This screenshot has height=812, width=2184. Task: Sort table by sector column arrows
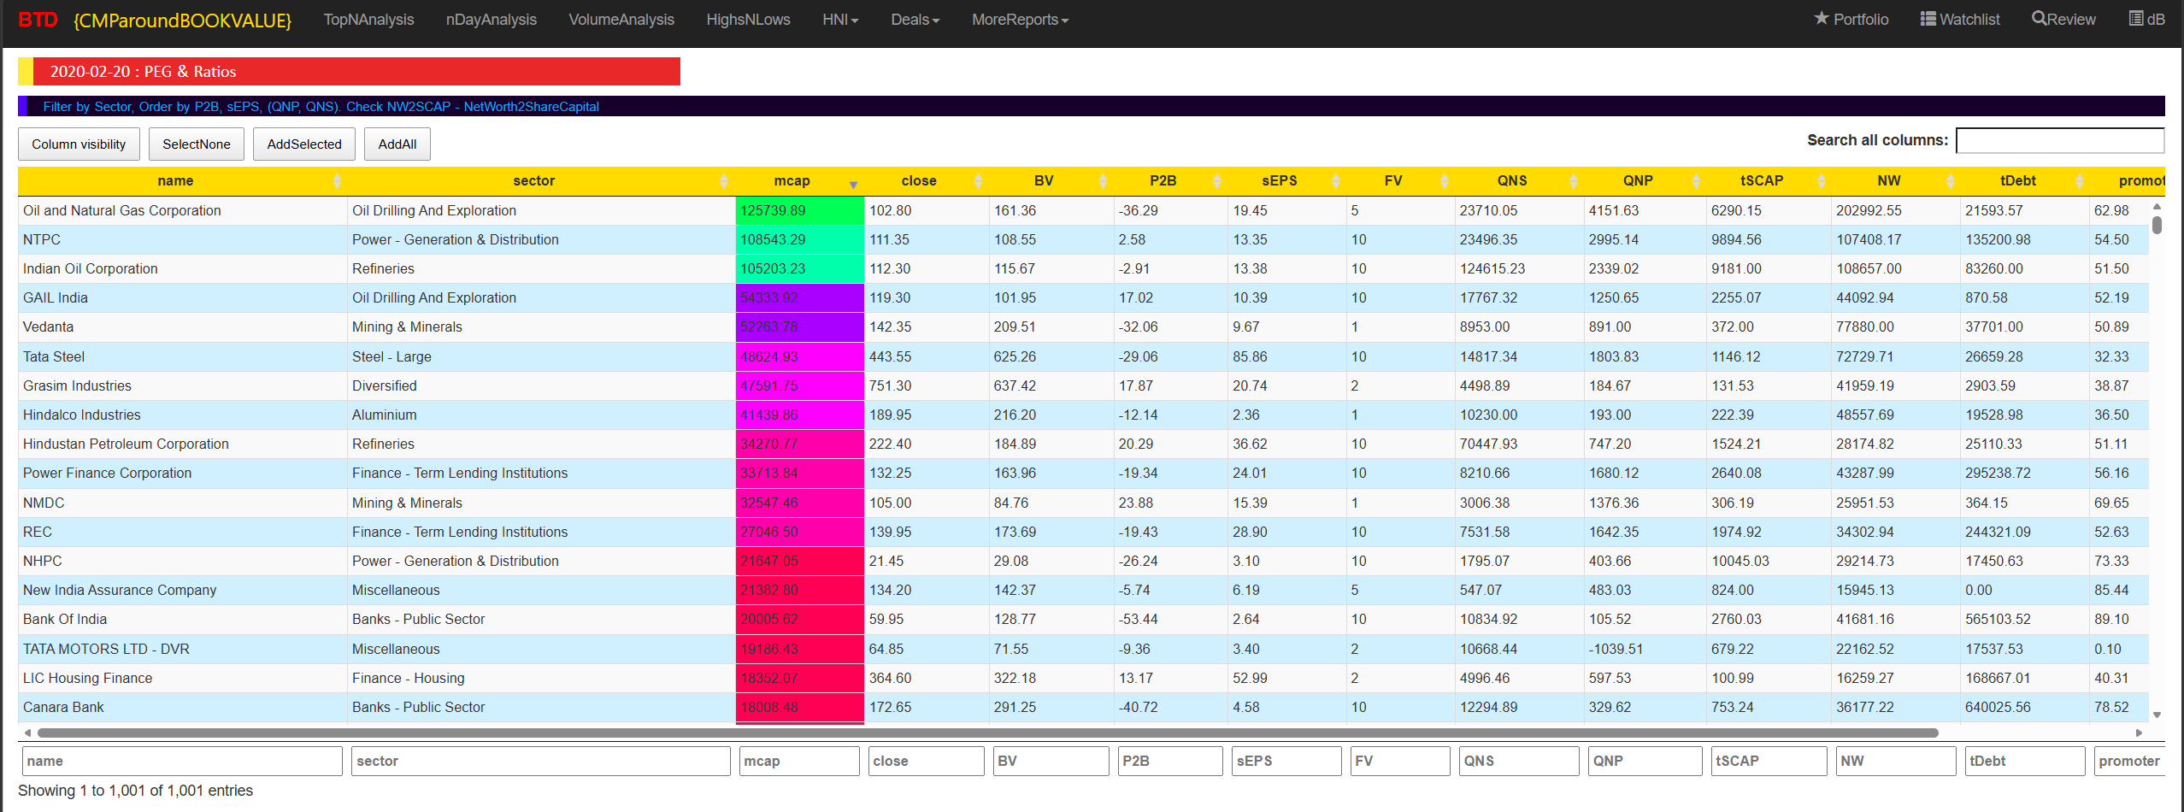[724, 181]
